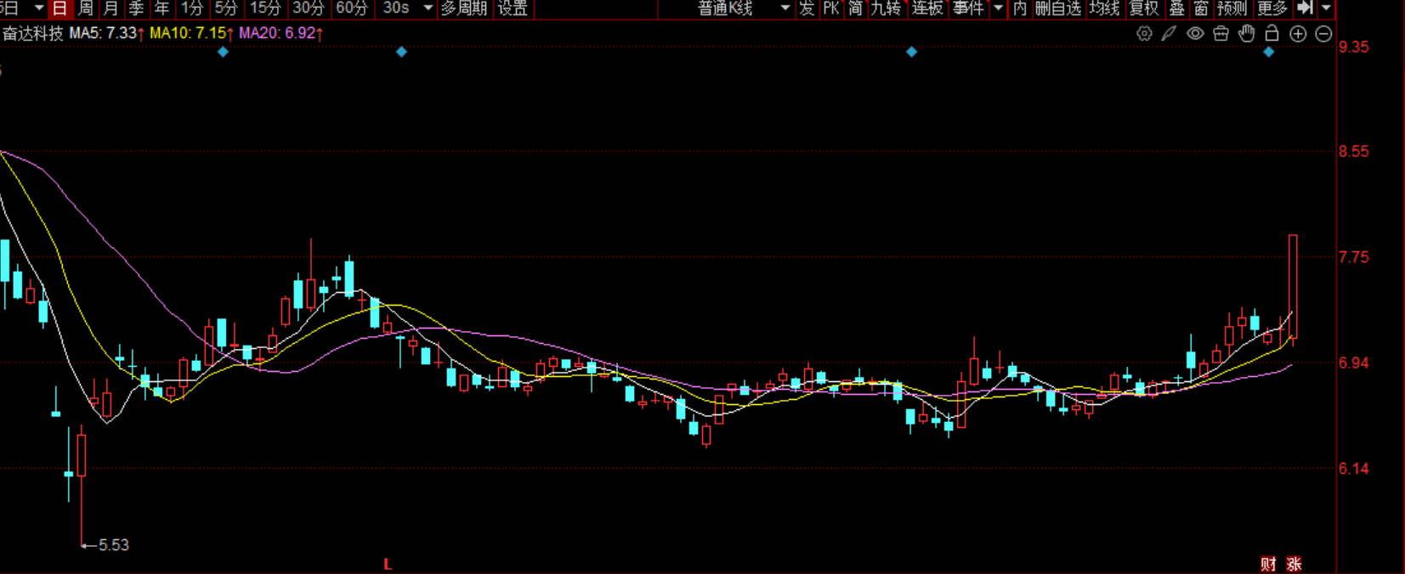Click the red 财 finance marker
1405x574 pixels.
pyautogui.click(x=1268, y=564)
